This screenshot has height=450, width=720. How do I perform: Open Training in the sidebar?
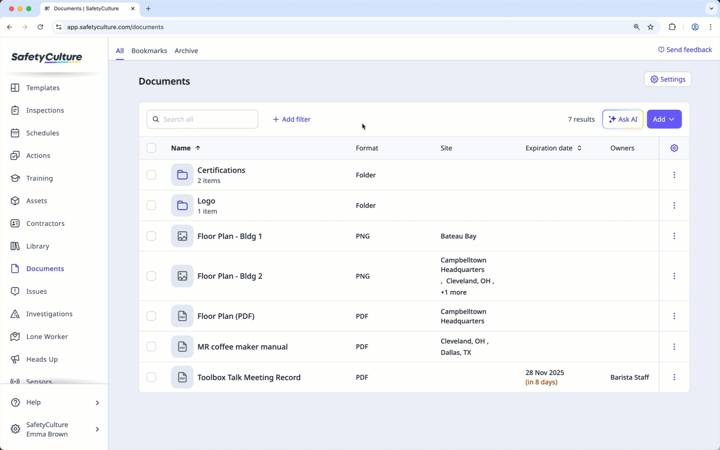coord(39,178)
